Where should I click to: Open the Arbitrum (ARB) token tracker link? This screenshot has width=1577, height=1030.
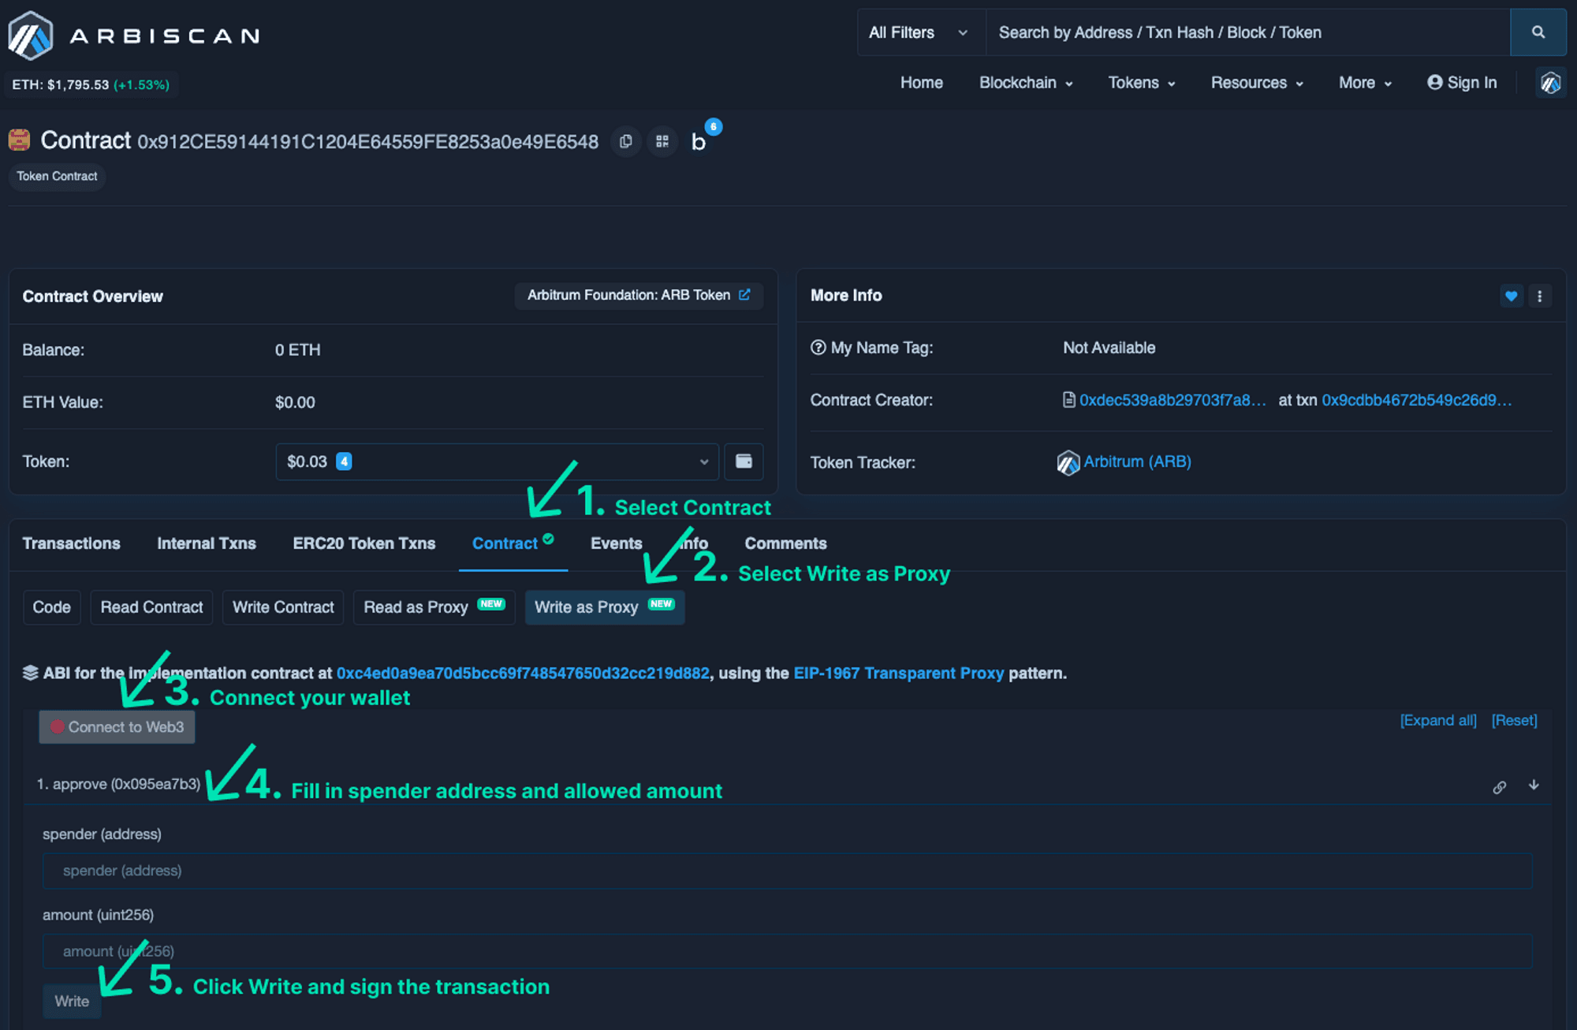pos(1138,461)
